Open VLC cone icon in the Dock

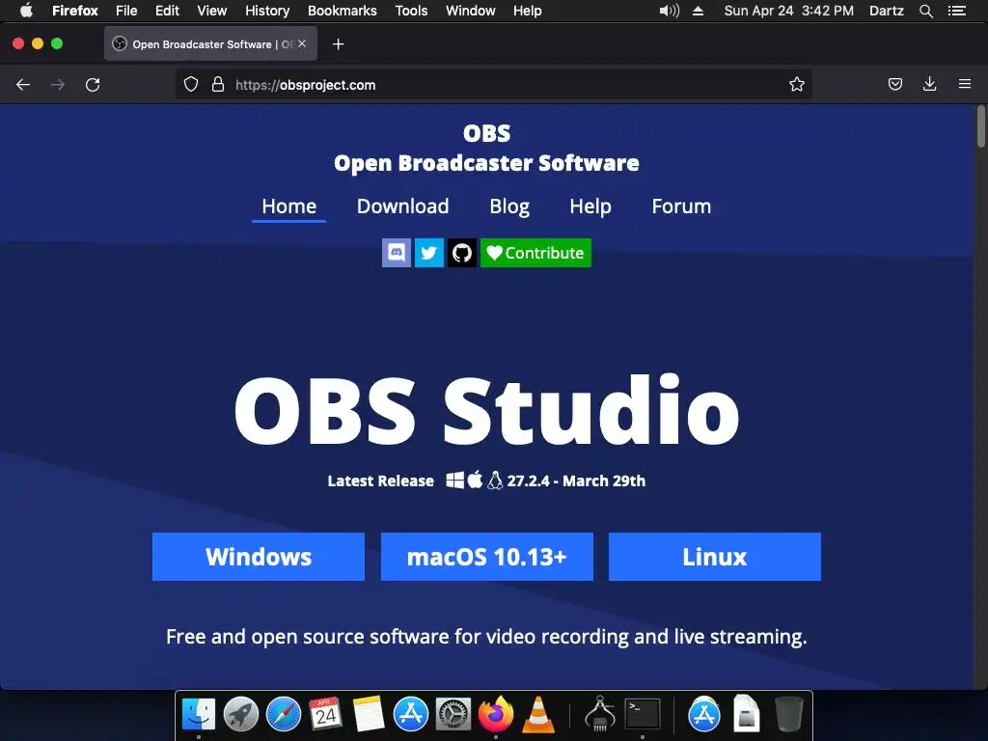point(538,715)
